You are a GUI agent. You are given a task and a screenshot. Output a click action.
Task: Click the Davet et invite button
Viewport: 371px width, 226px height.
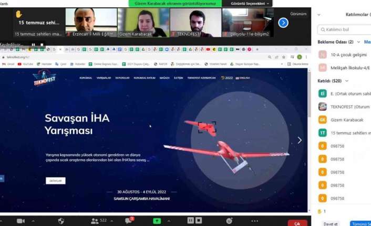331,224
